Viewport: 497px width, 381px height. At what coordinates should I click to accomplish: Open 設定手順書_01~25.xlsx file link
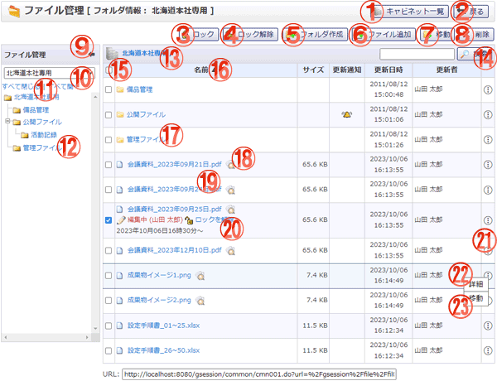[163, 326]
